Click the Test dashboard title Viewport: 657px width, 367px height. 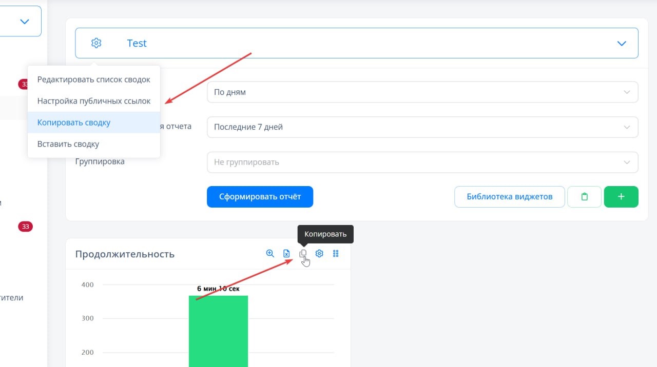click(x=137, y=44)
